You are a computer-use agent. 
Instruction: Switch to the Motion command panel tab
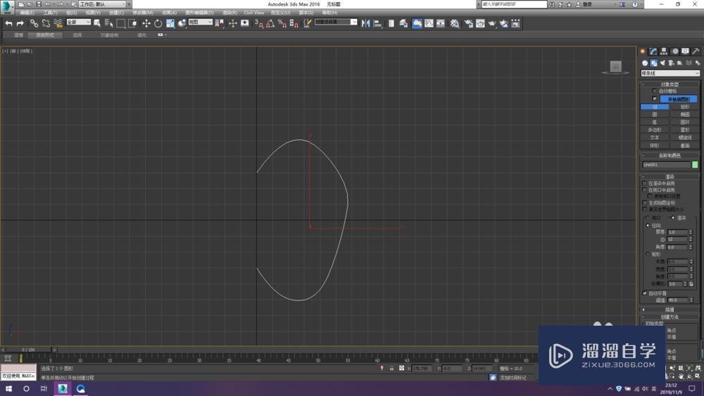pos(674,51)
